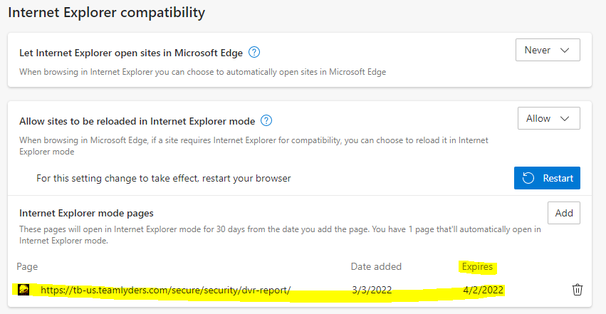Click the Restart button
This screenshot has height=314, width=606.
click(547, 178)
